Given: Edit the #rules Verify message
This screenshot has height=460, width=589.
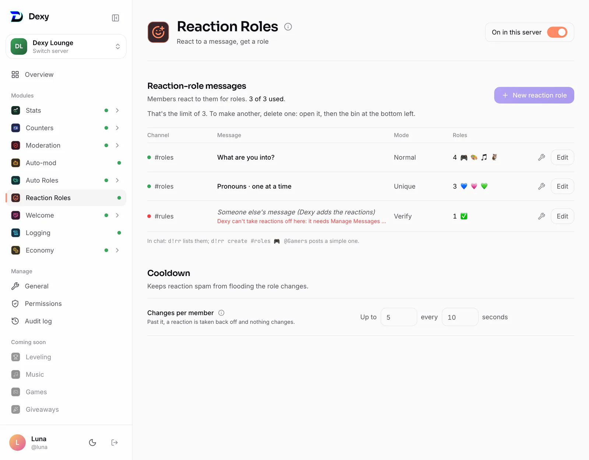Looking at the screenshot, I should tap(562, 216).
